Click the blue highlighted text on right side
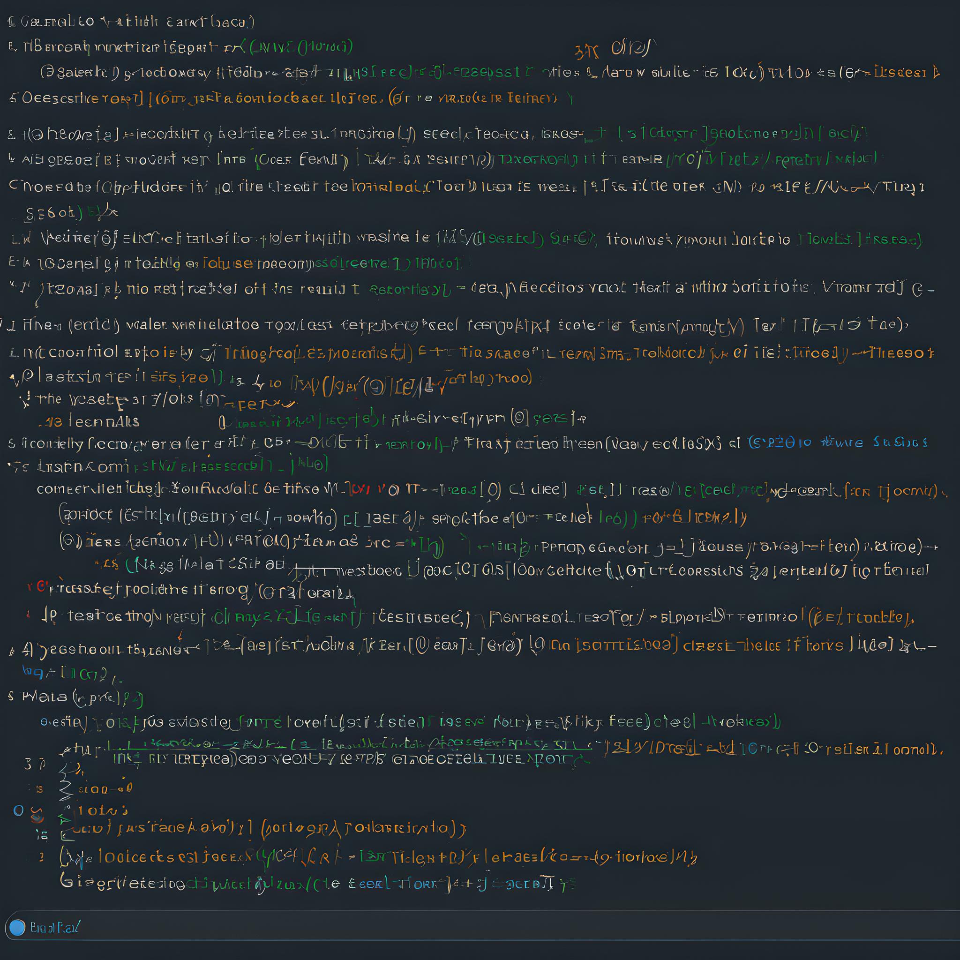 [837, 442]
